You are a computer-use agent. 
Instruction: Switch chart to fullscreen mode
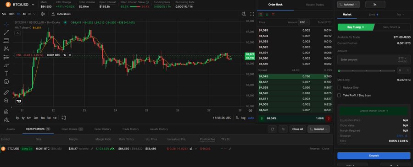click(252, 14)
